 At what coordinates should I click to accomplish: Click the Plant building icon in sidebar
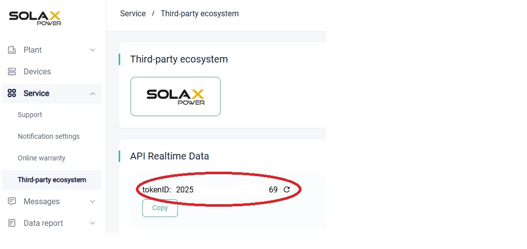pos(12,50)
